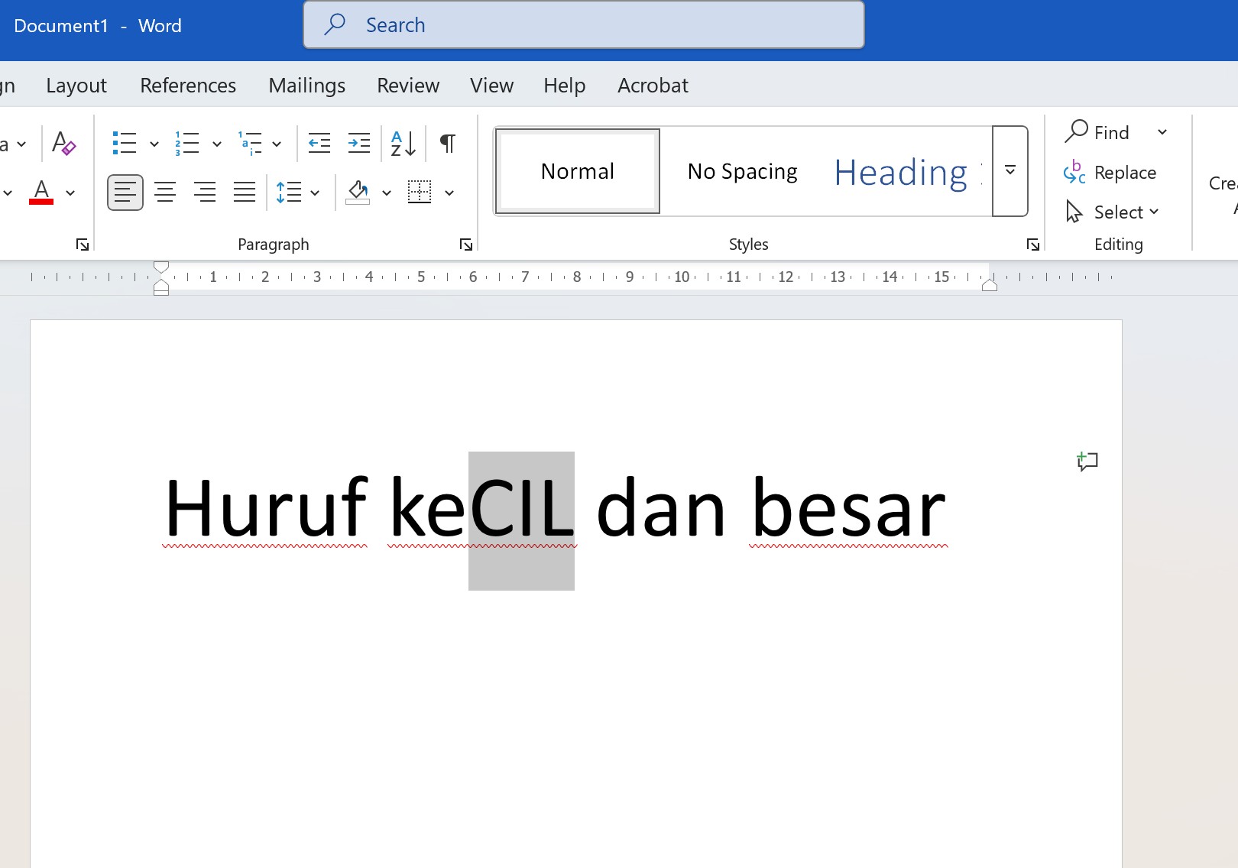Toggle justify paragraph alignment
This screenshot has width=1238, height=868.
[x=244, y=192]
